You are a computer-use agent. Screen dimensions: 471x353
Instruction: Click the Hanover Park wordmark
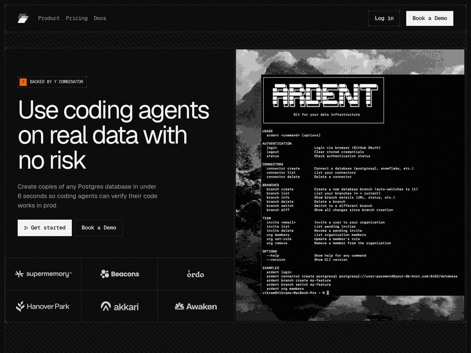[48, 307]
